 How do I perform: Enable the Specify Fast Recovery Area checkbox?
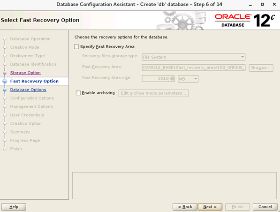[76, 47]
